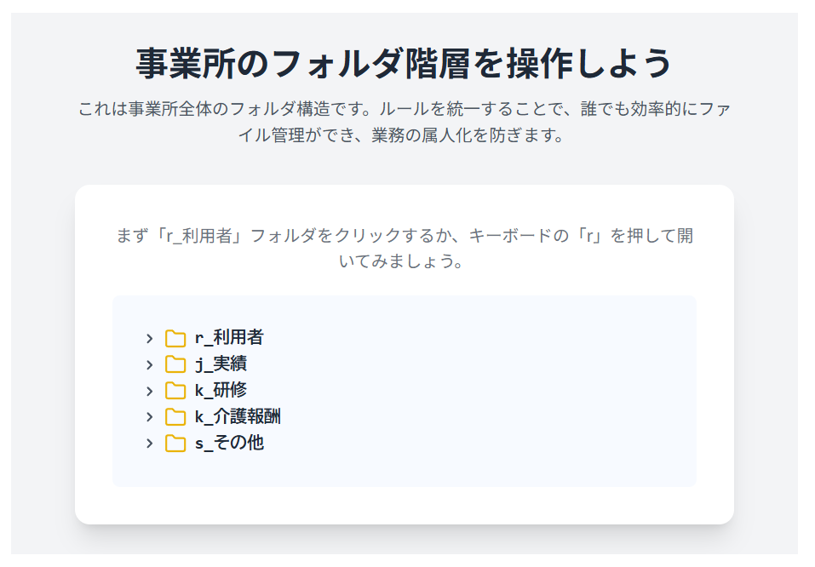This screenshot has width=815, height=567.
Task: Expand the s_その他 chevron arrow
Action: click(150, 444)
